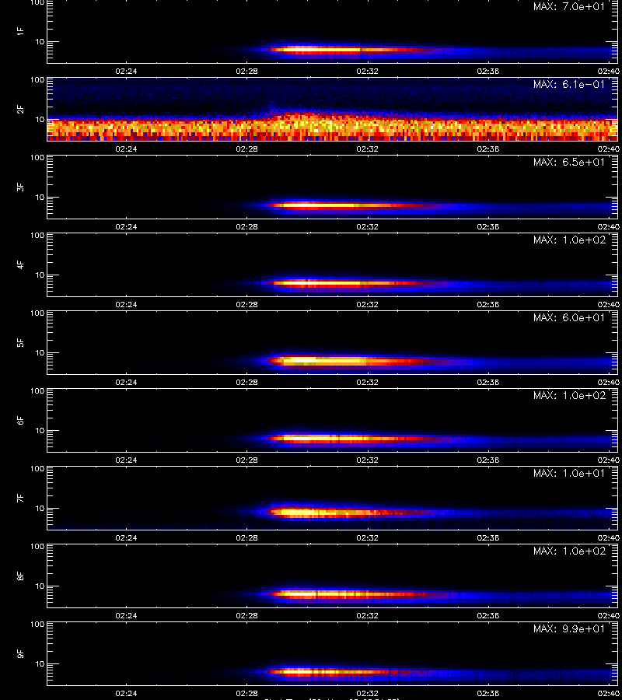Select the MAX: 1.0e+01 readout
622x700 pixels.
point(569,473)
